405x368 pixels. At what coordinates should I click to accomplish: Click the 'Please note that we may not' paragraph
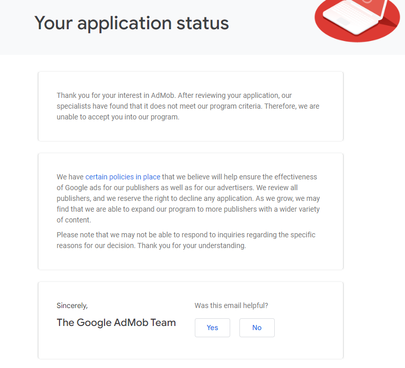pos(186,240)
